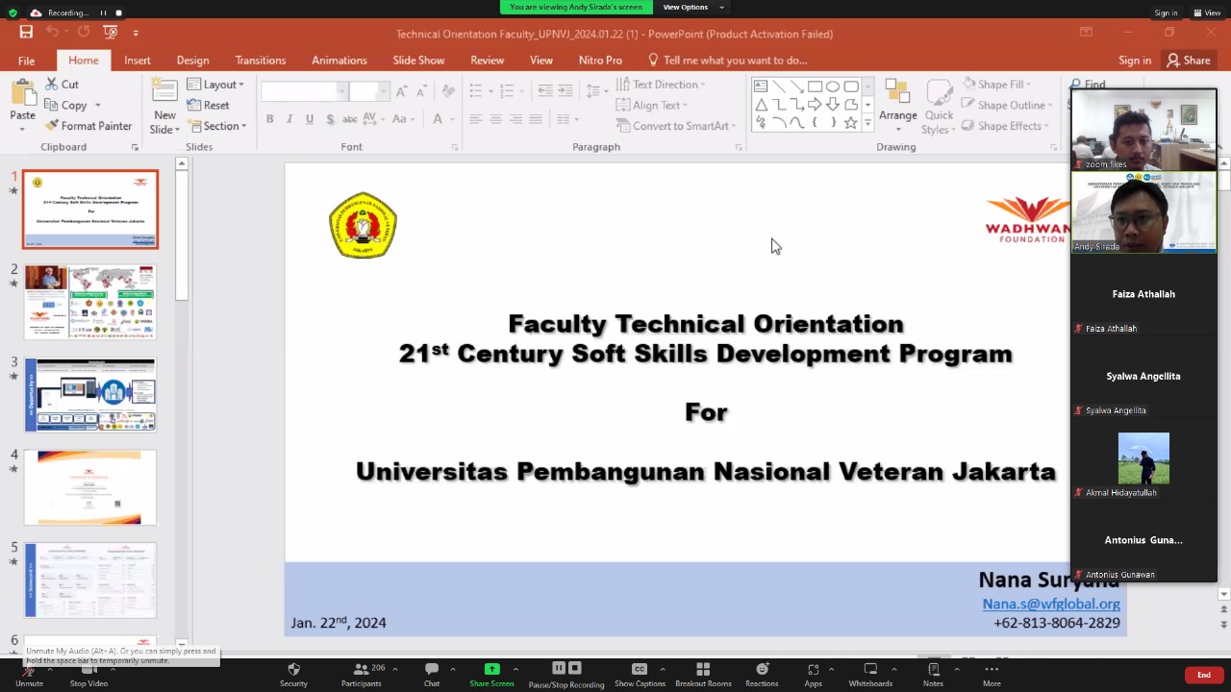Open the Chat panel

coord(432,669)
